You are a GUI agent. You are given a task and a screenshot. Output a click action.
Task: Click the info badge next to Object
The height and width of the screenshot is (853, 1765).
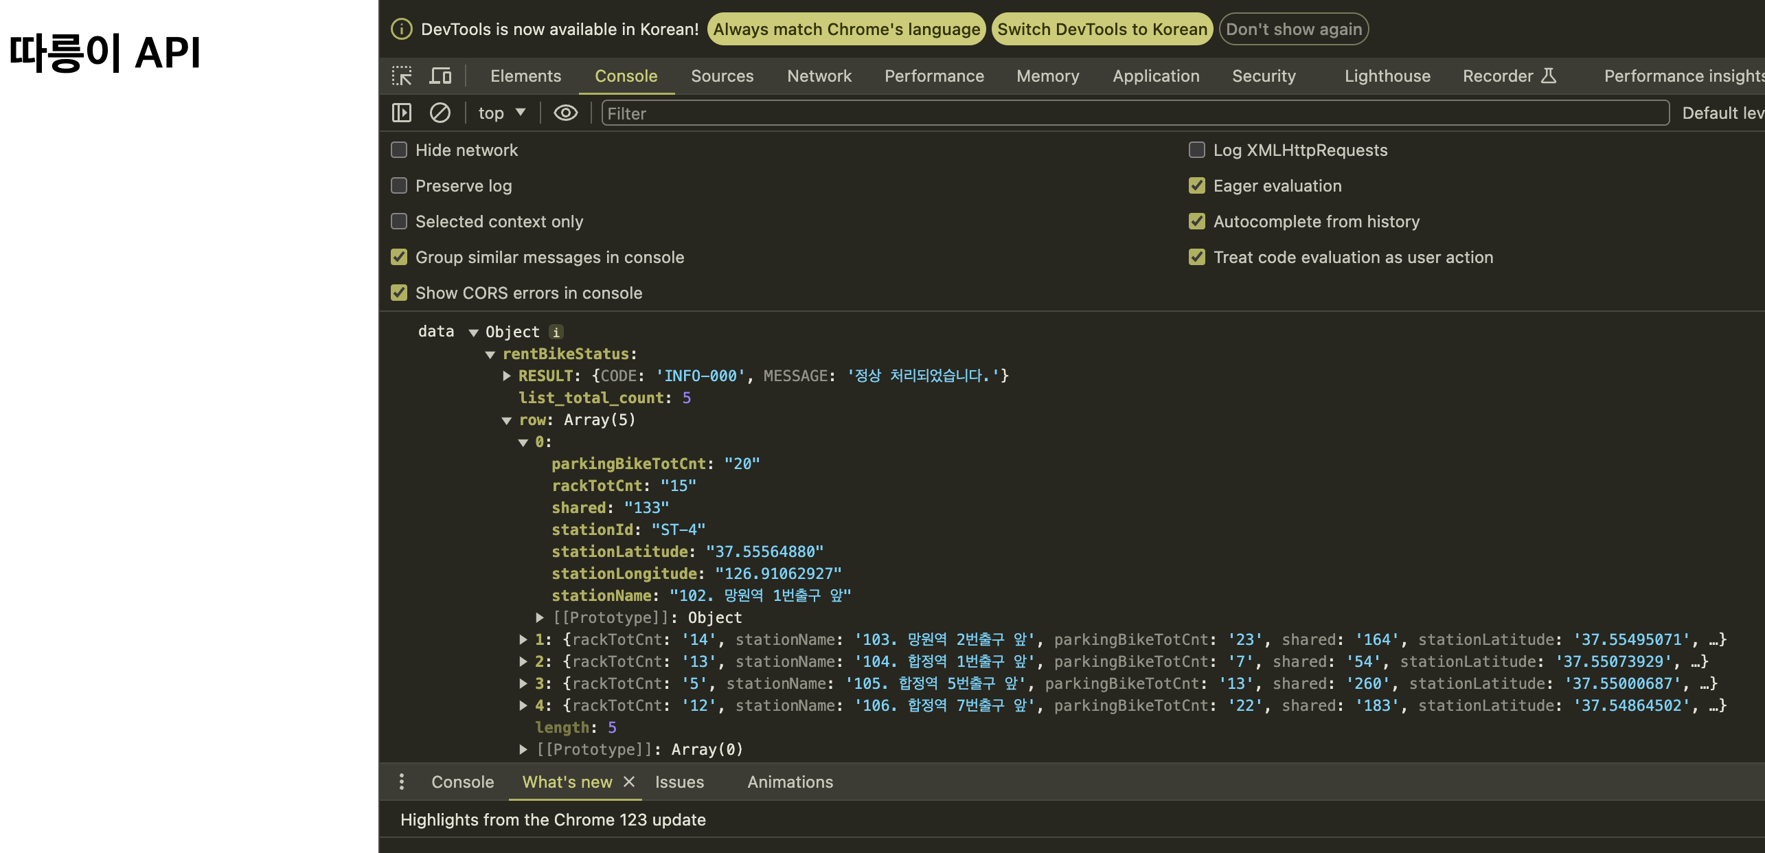tap(556, 332)
